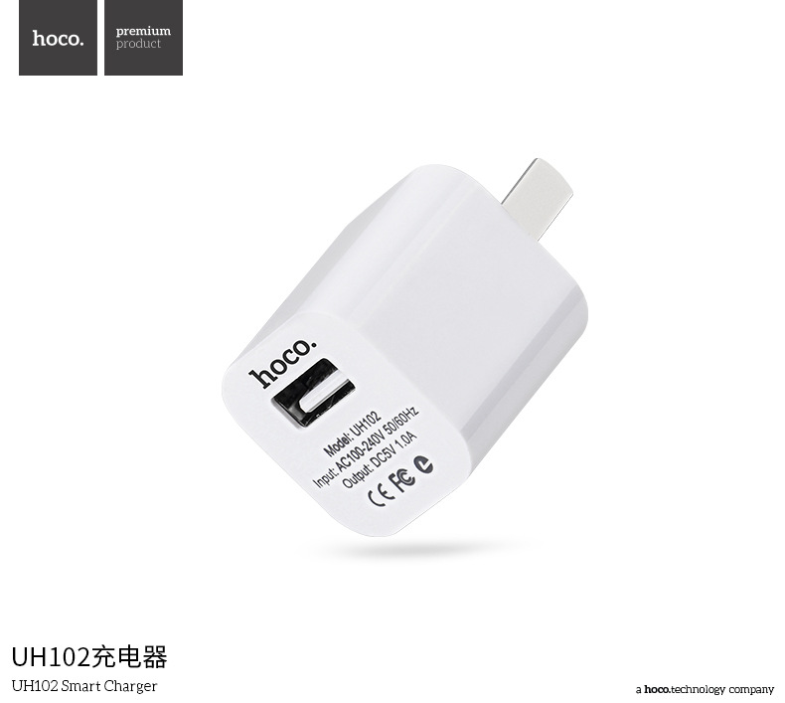Click the Model: UH102 label text
The width and height of the screenshot is (785, 703).
click(x=353, y=434)
